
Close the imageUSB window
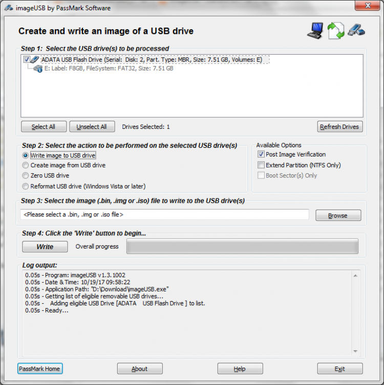(367, 6)
